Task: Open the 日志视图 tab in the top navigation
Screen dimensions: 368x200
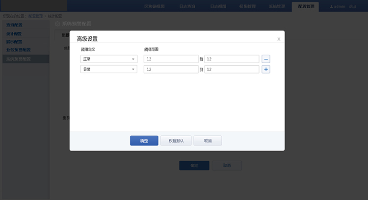Action: pyautogui.click(x=218, y=6)
